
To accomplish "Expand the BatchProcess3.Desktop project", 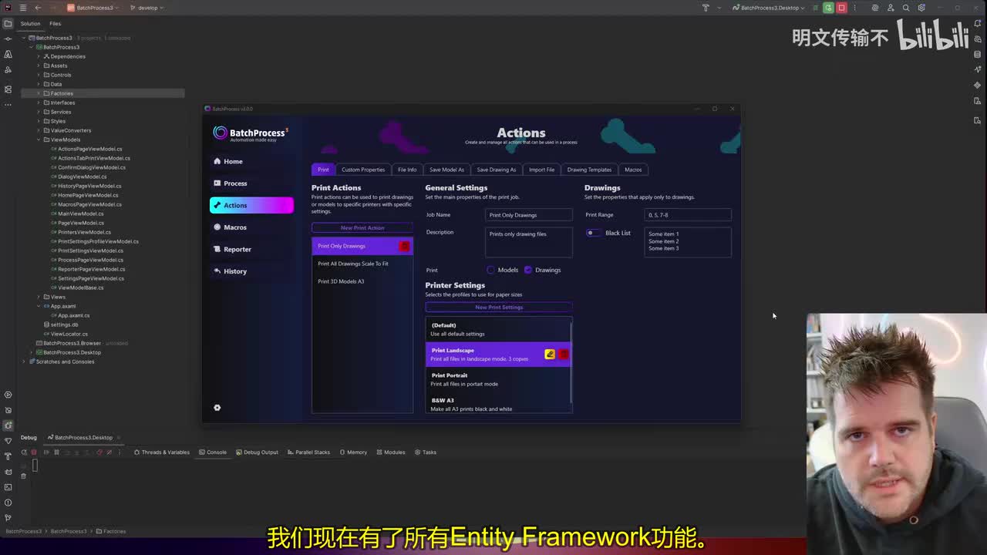I will (31, 352).
